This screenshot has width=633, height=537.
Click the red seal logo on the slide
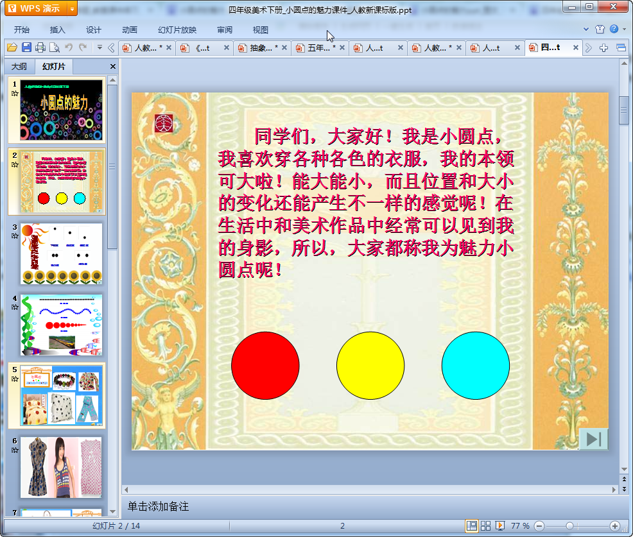tap(164, 123)
